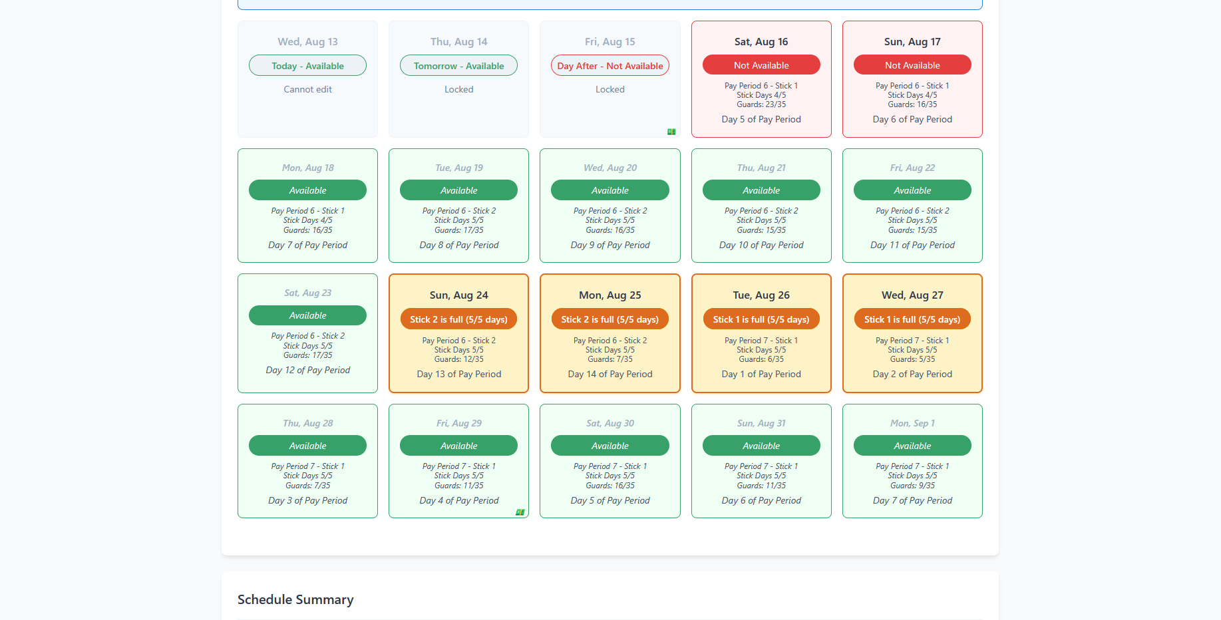
Task: Toggle the "Not Available" status on Sat, Aug 16
Action: click(x=761, y=65)
